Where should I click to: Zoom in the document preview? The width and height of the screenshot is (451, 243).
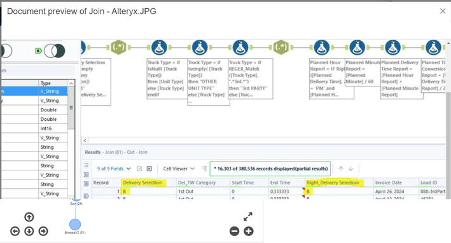tap(249, 231)
